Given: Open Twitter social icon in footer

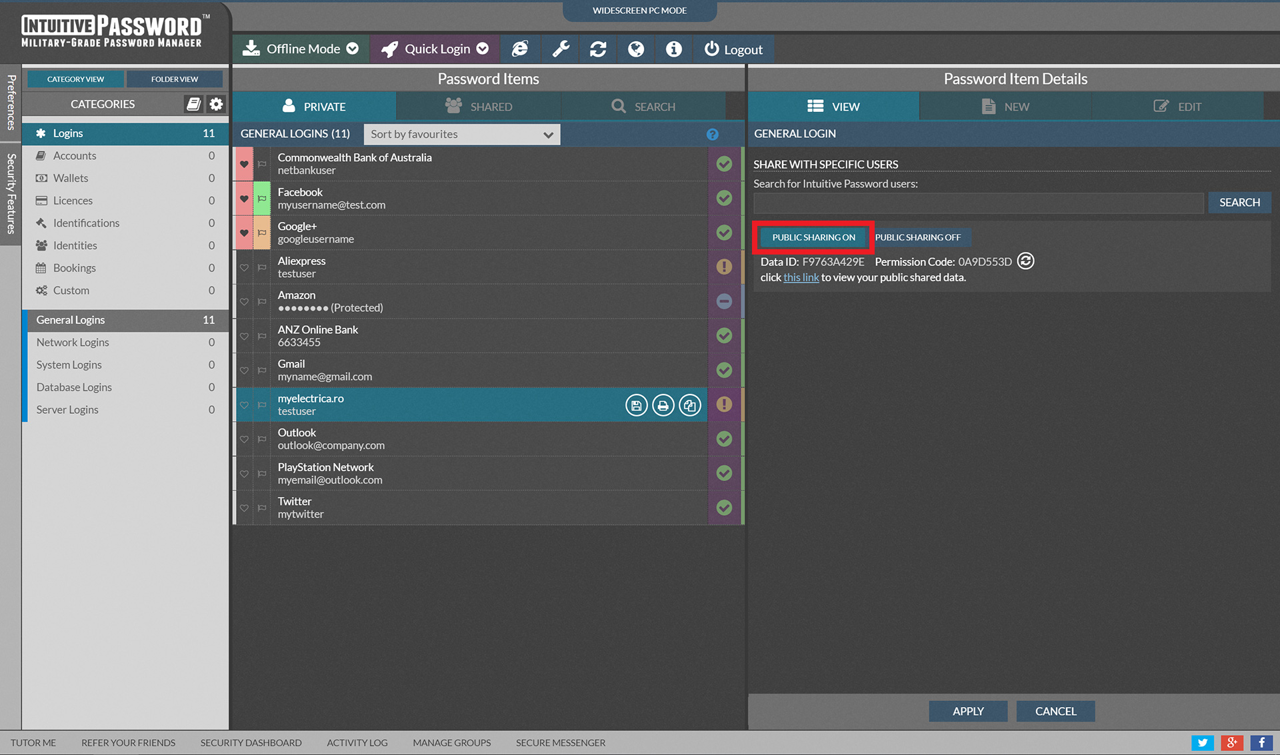Looking at the screenshot, I should point(1202,743).
